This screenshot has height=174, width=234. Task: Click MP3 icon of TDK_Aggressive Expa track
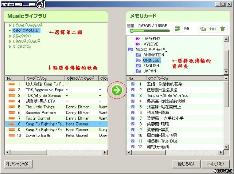point(12,90)
